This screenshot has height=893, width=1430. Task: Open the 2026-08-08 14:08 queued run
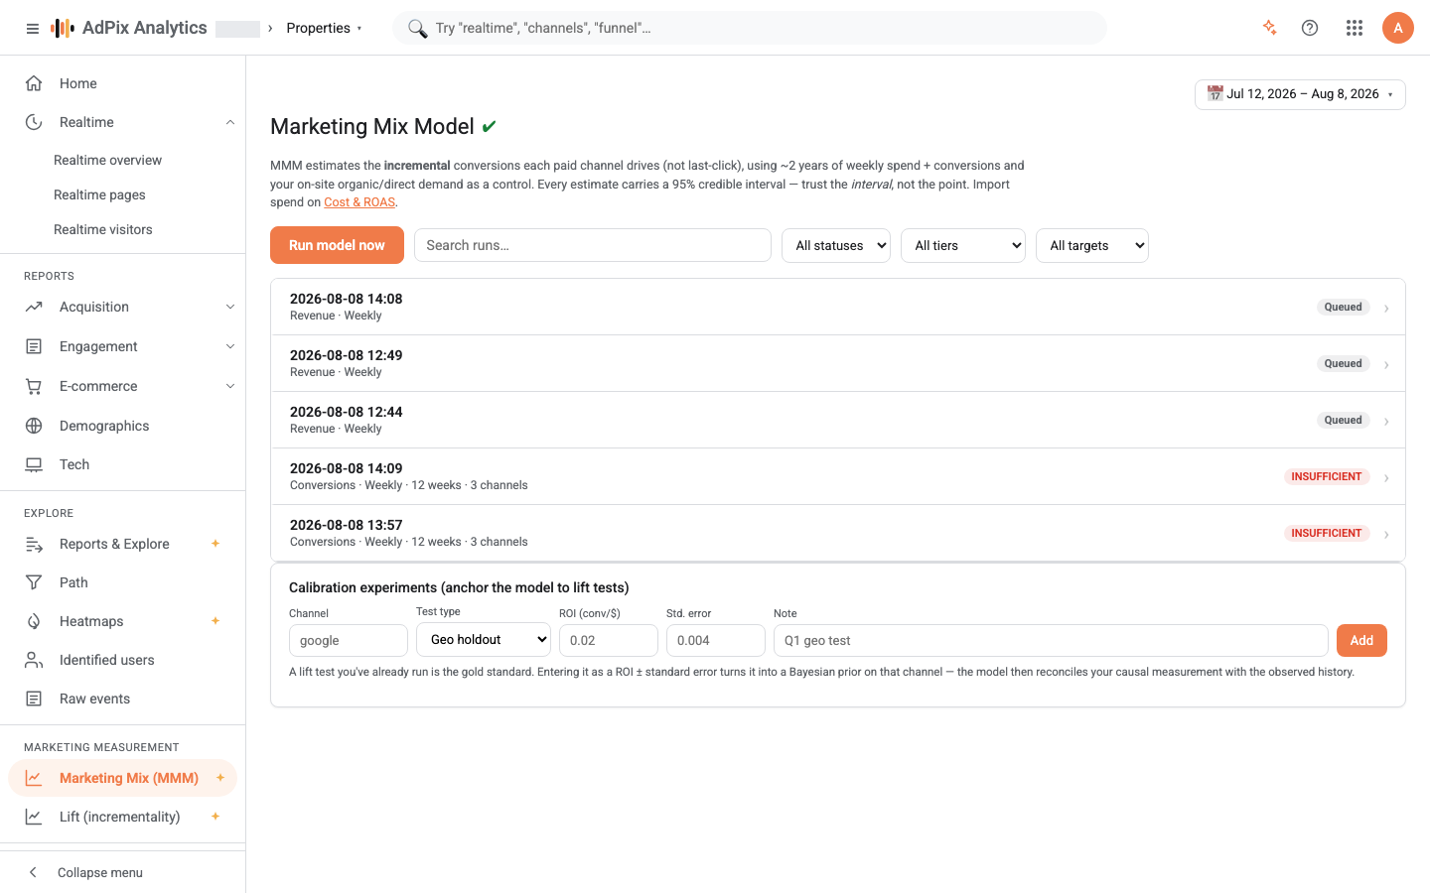tap(837, 307)
